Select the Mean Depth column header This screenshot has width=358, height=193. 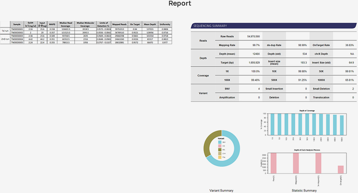(150, 24)
